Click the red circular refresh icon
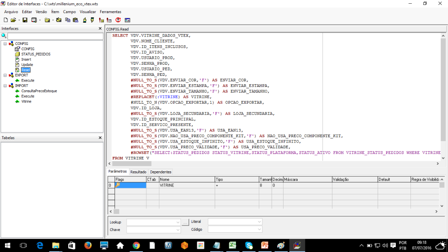The width and height of the screenshot is (448, 252). pos(118,20)
